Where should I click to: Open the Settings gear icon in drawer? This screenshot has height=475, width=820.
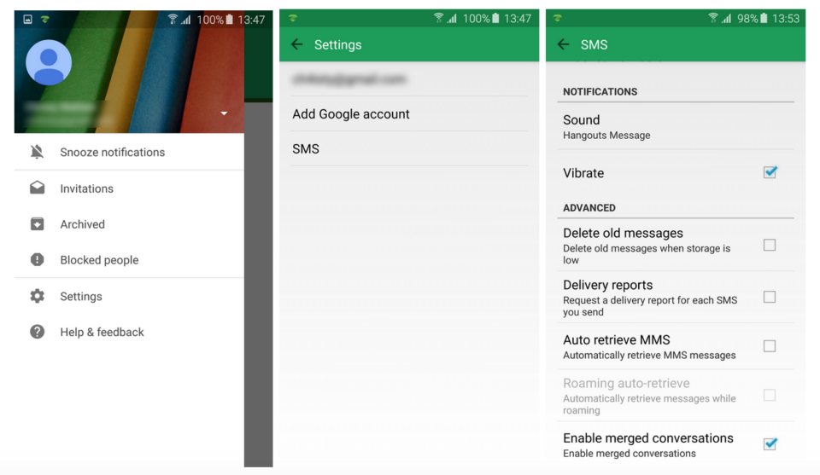click(37, 296)
